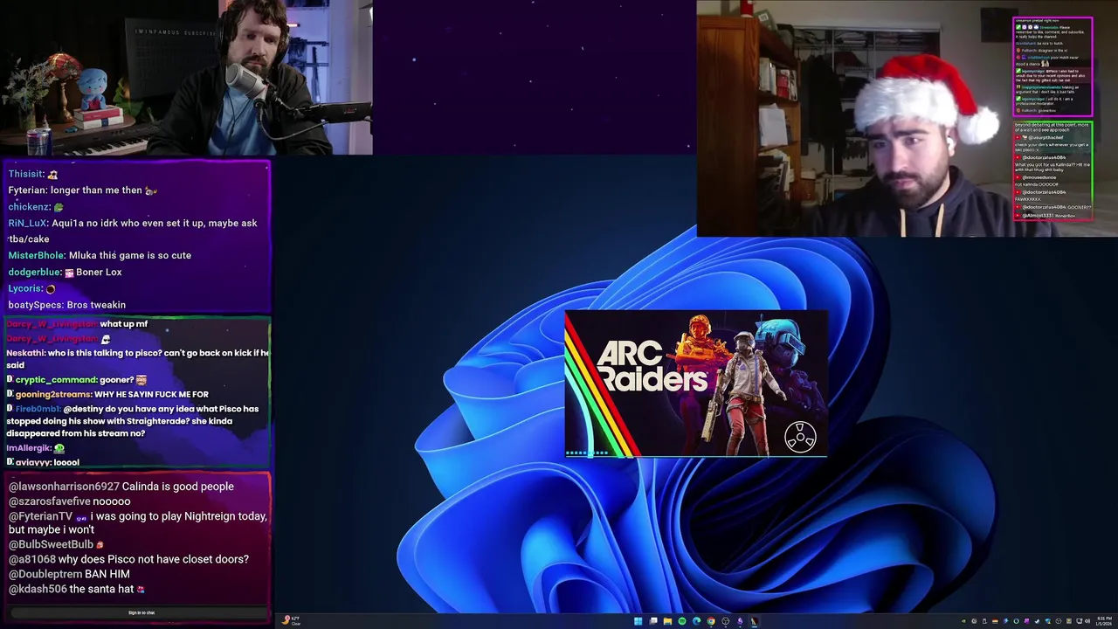
Task: Click the left webcam feed with microphone
Action: [186, 77]
